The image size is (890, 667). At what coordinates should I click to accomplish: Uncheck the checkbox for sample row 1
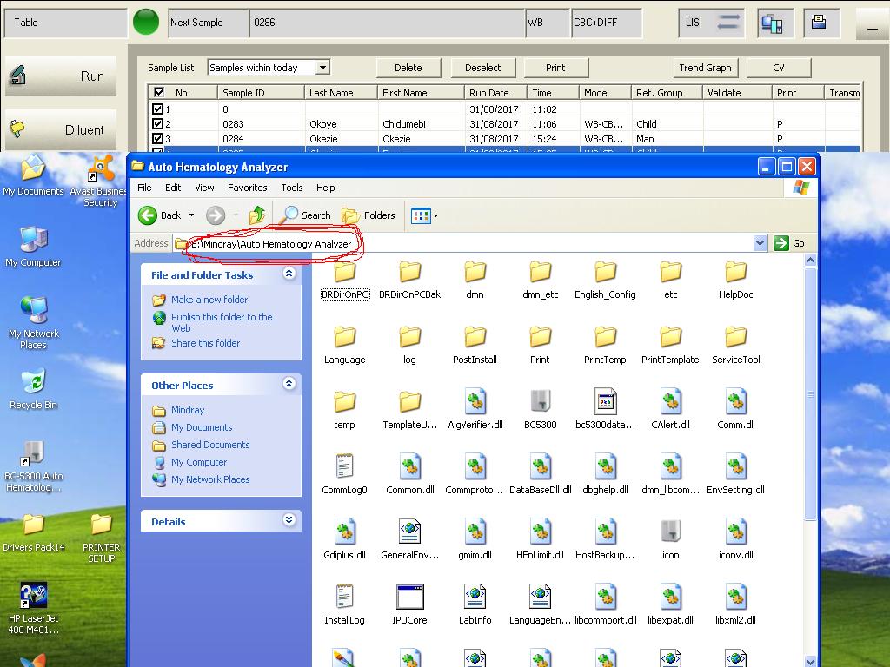click(158, 109)
